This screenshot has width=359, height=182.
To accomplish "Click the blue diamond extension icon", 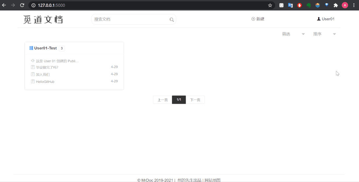I will [327, 5].
